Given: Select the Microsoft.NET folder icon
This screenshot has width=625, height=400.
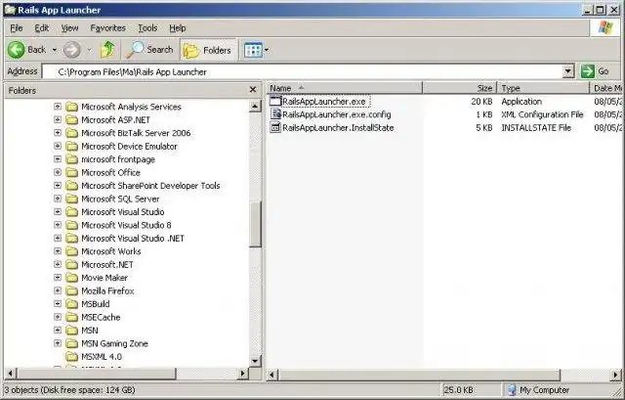Looking at the screenshot, I should click(71, 265).
